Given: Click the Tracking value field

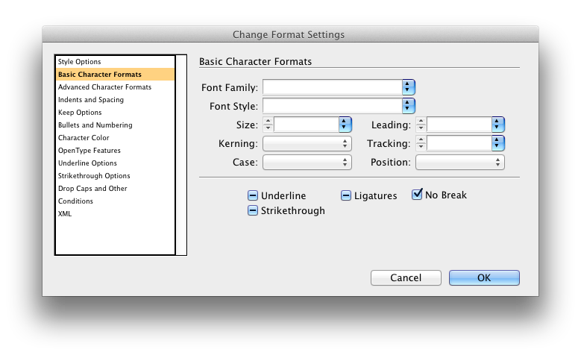Looking at the screenshot, I should click(x=459, y=143).
